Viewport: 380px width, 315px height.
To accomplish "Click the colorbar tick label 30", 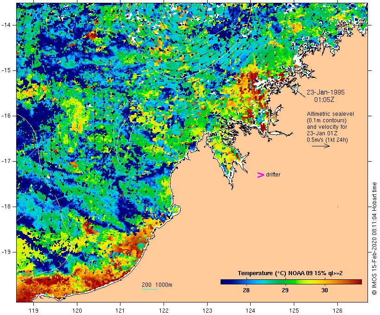I will [x=324, y=290].
